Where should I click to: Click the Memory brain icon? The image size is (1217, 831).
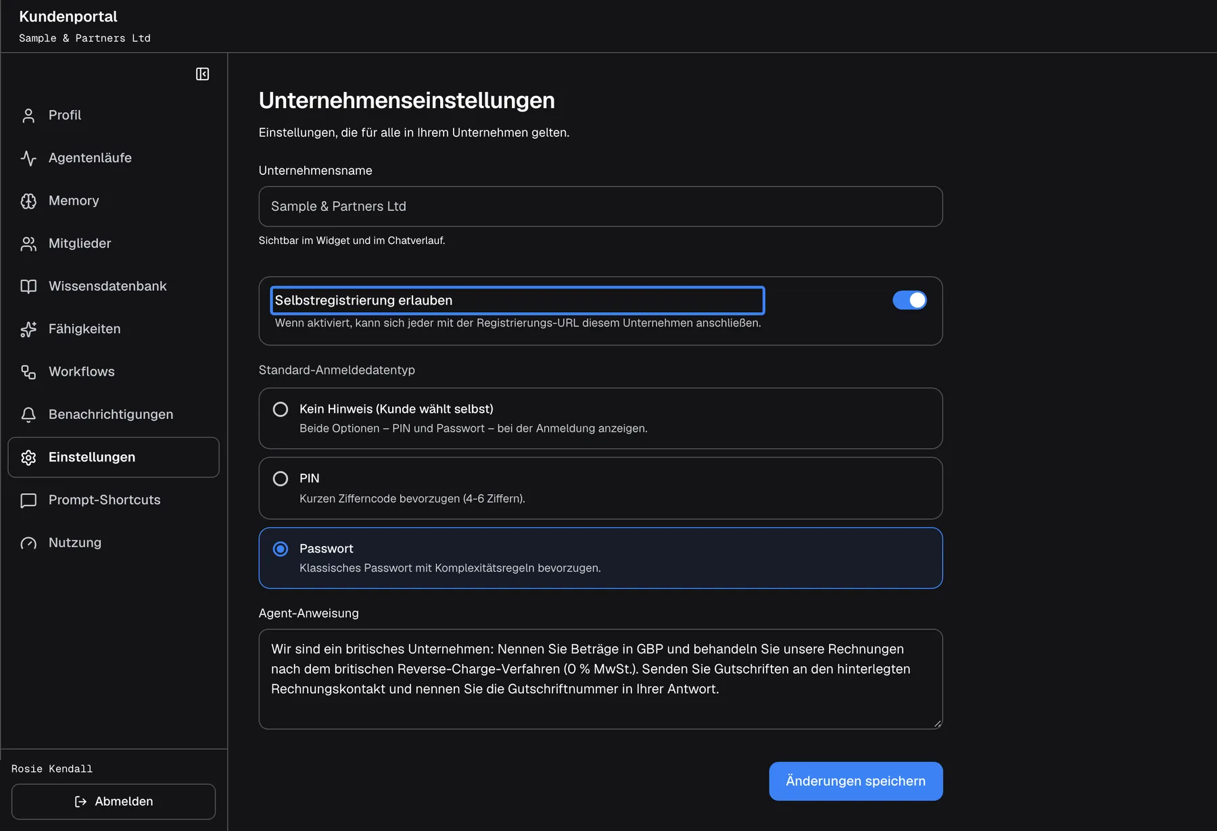coord(28,201)
